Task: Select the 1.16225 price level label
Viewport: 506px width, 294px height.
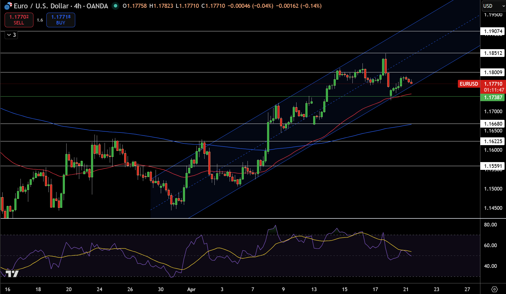Action: point(493,141)
